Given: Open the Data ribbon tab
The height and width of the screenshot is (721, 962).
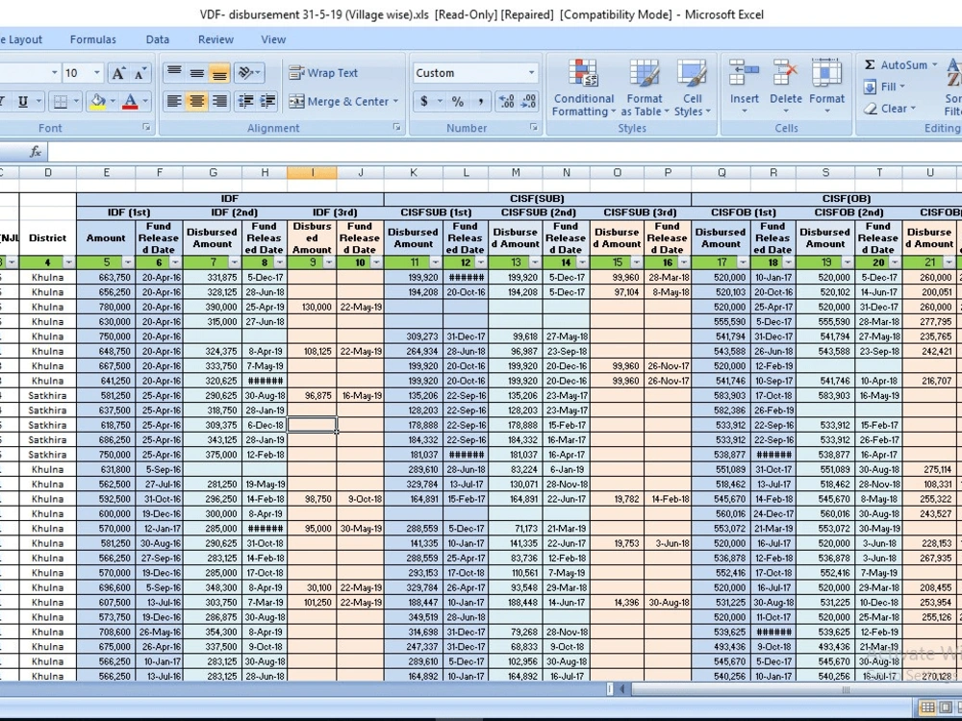Looking at the screenshot, I should [157, 39].
